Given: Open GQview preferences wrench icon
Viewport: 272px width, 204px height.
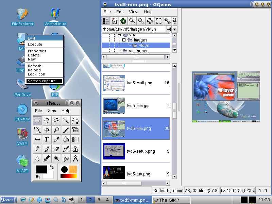Looking at the screenshot, I should click(167, 21).
